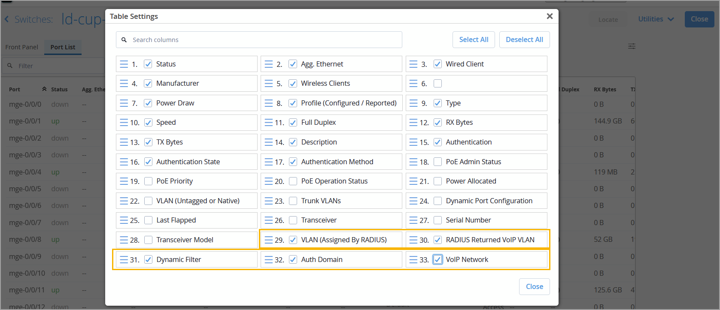Click the drag handle for Wireless Clients
The height and width of the screenshot is (310, 720).
[x=269, y=84]
